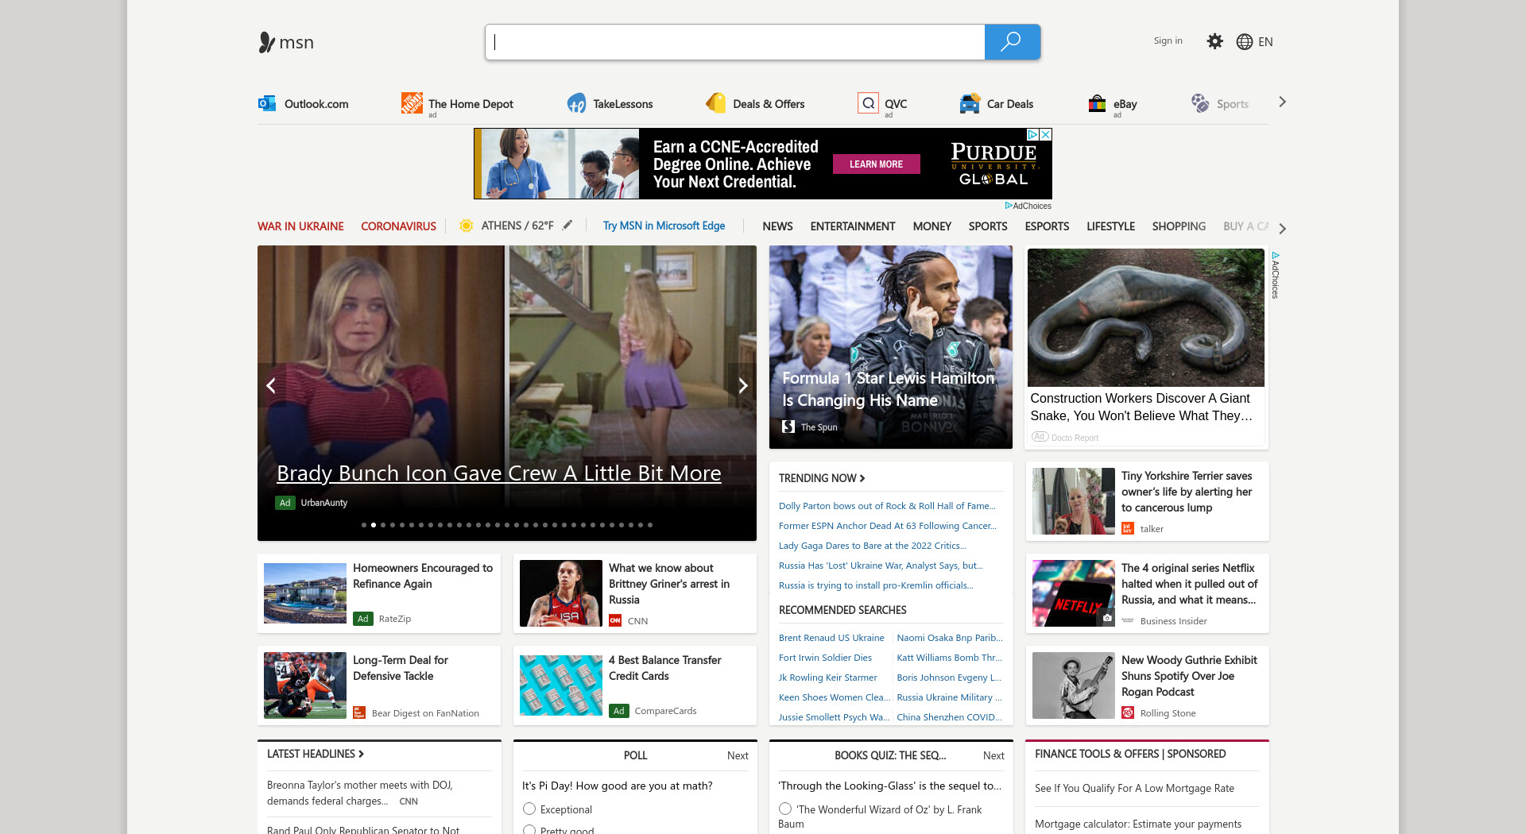The width and height of the screenshot is (1526, 834).
Task: Open the ENTERTAINMENT category
Action: pyautogui.click(x=853, y=226)
